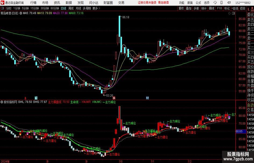Screen dimensions: 254x163
Task: Click the 多股 multi-stock button
Action: [196, 8]
